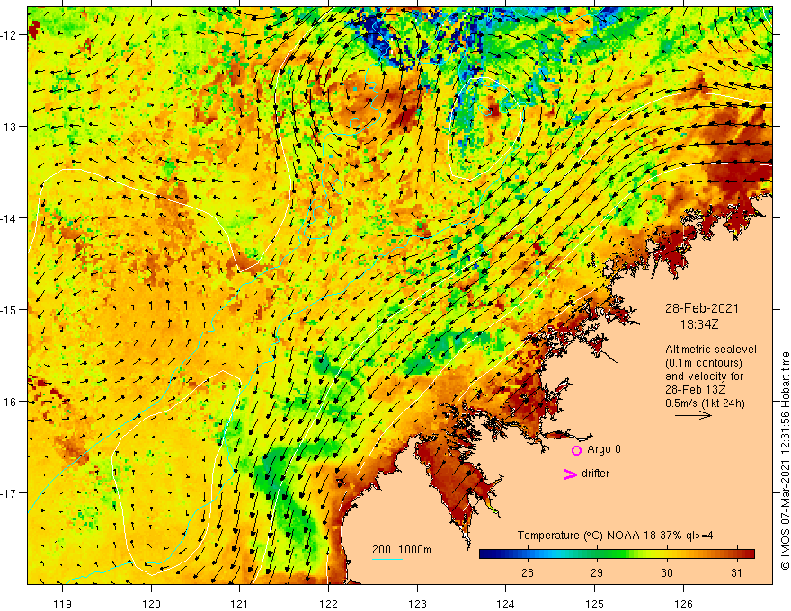
Task: Click the 0.5m/s velocity scale arrow
Action: pyautogui.click(x=693, y=415)
